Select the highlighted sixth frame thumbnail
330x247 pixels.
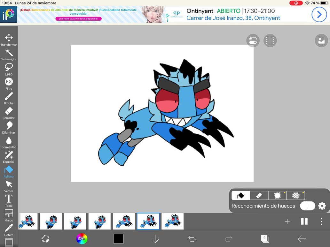[x=148, y=221]
